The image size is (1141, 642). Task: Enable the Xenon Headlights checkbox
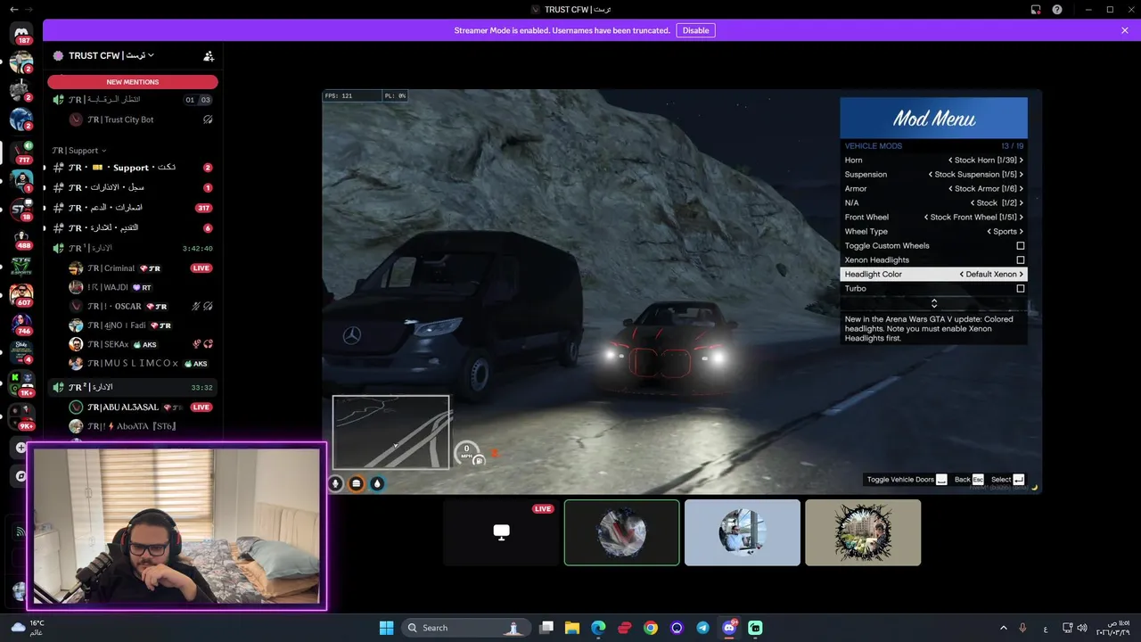click(1021, 260)
